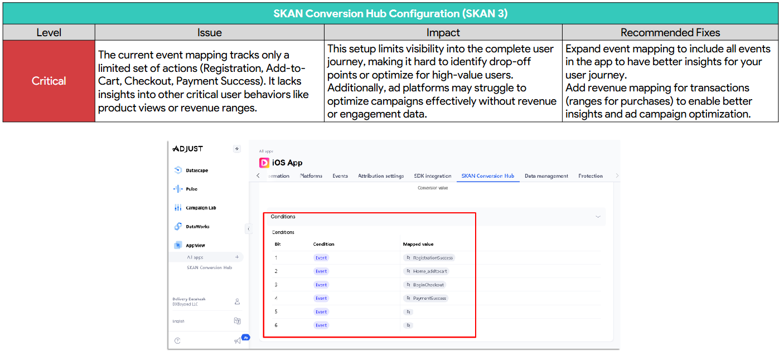Image resolution: width=779 pixels, height=356 pixels.
Task: Open the user account profile icon
Action: click(237, 301)
